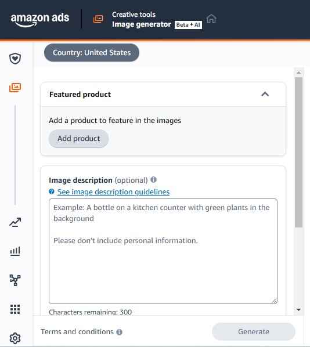Click the help icon before guidelines link
This screenshot has height=347, width=310.
52,191
